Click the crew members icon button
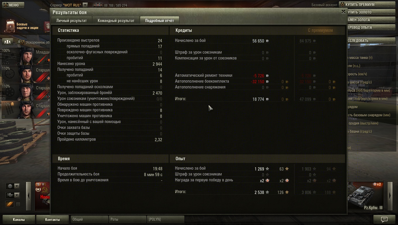The width and height of the screenshot is (398, 225). tap(8, 42)
